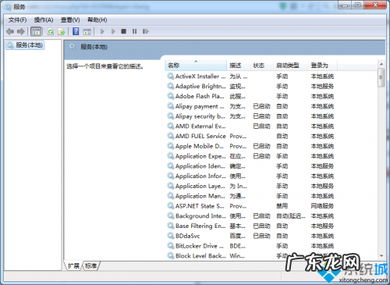Click the gear icon beside AMD FUEL Service
The width and height of the screenshot is (390, 285).
coord(171,136)
